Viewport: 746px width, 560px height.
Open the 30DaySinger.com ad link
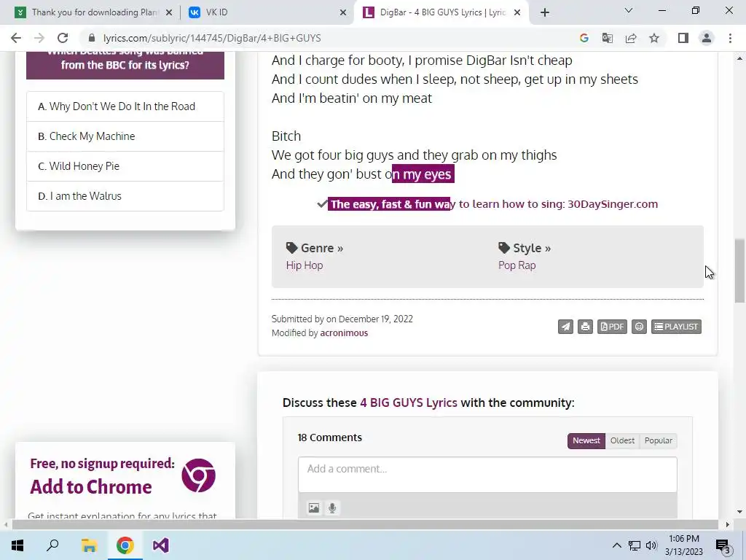[493, 204]
